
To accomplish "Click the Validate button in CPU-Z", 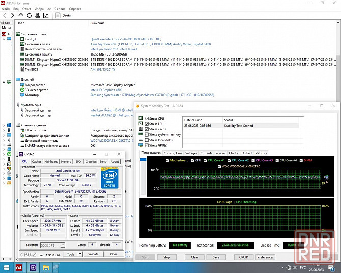I will pos(93,254).
